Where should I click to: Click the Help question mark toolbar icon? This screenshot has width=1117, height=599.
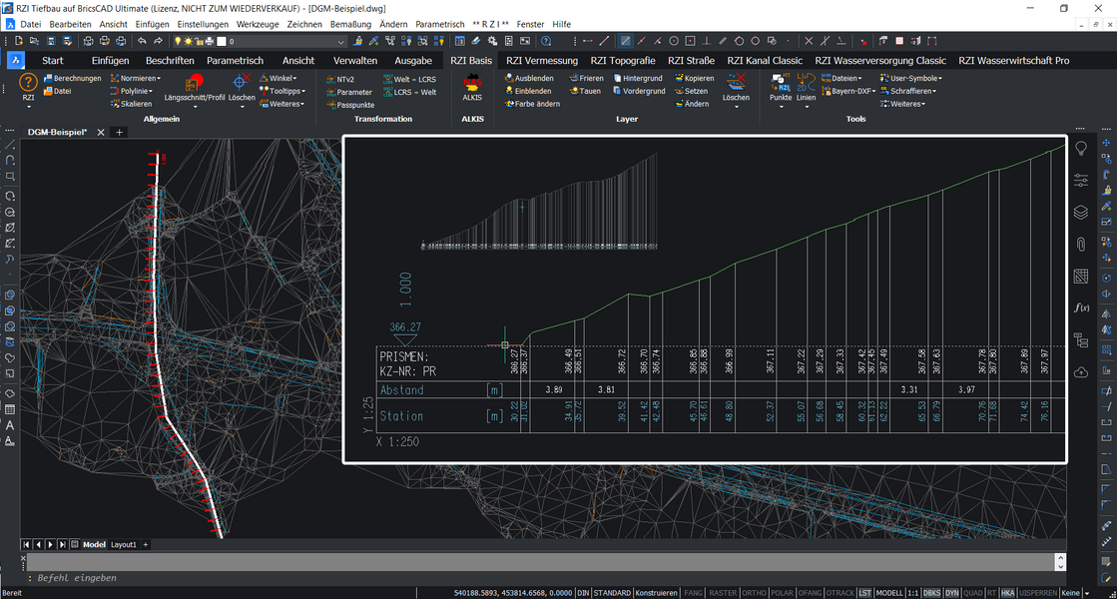[546, 41]
